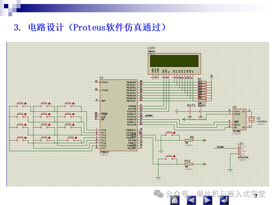Viewport: 274px width, 205px height.
Task: Click the XTAL2 pin label on U1
Action: click(105, 90)
